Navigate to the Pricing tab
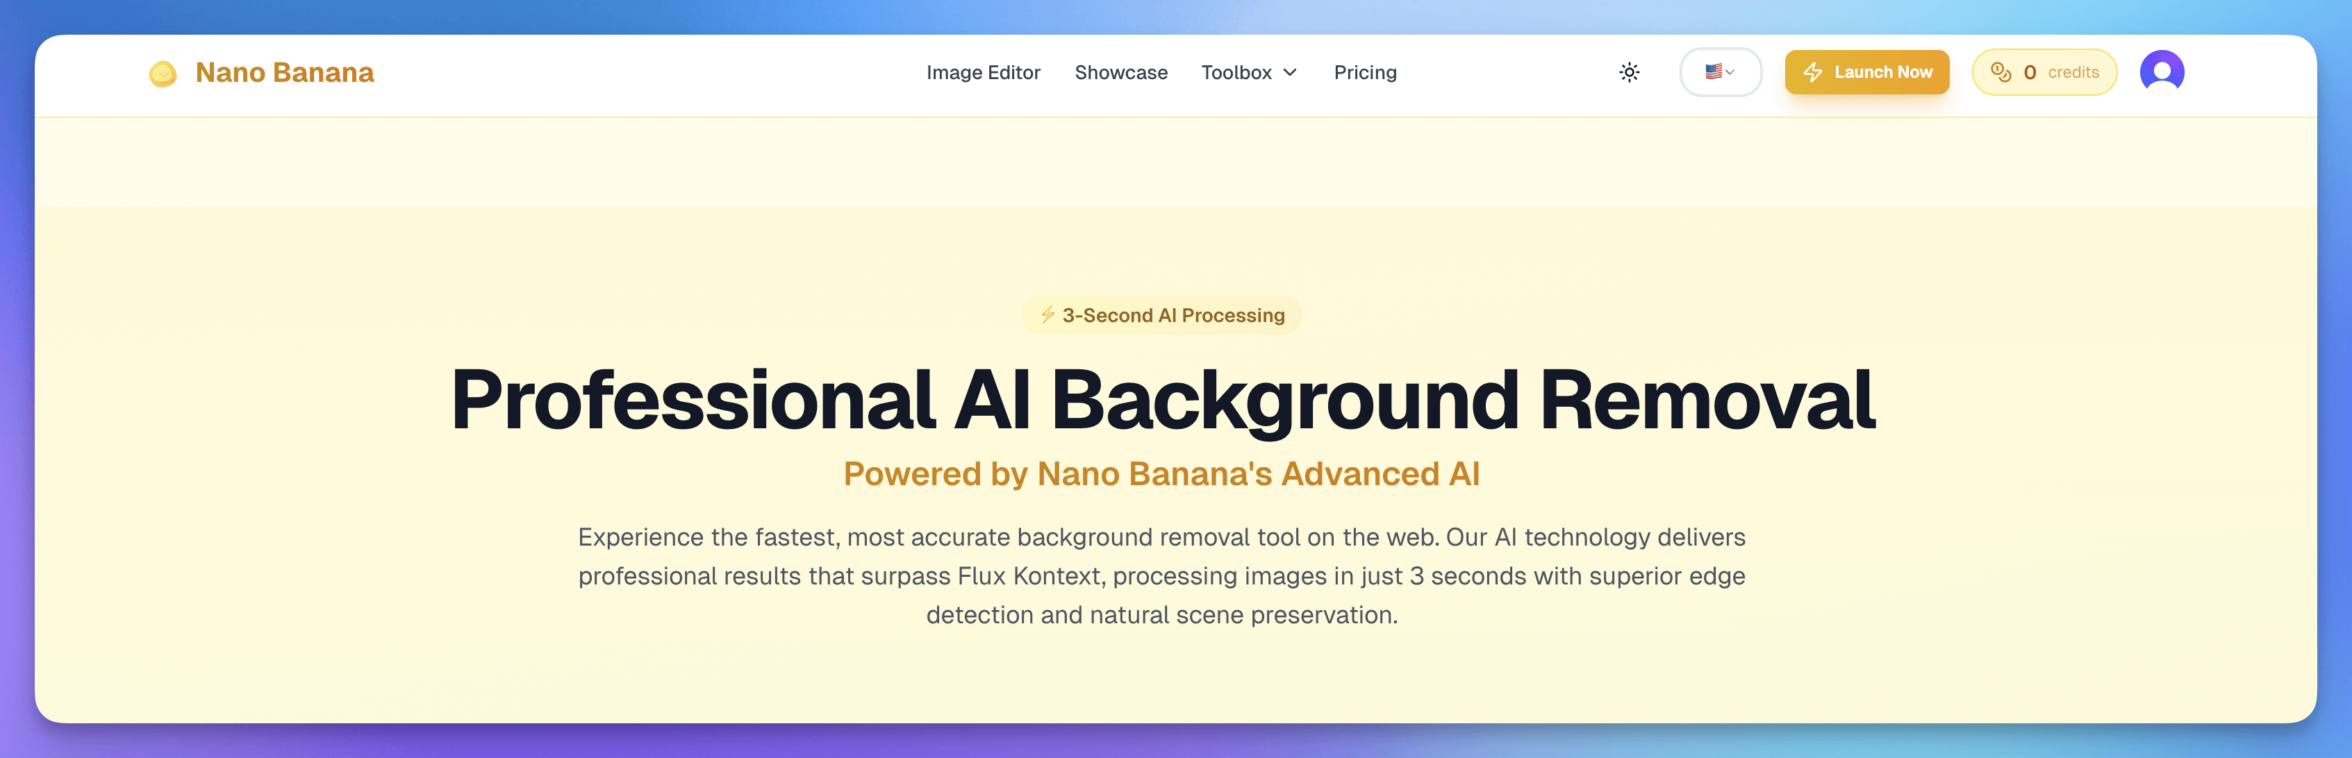Viewport: 2352px width, 758px height. click(1365, 72)
